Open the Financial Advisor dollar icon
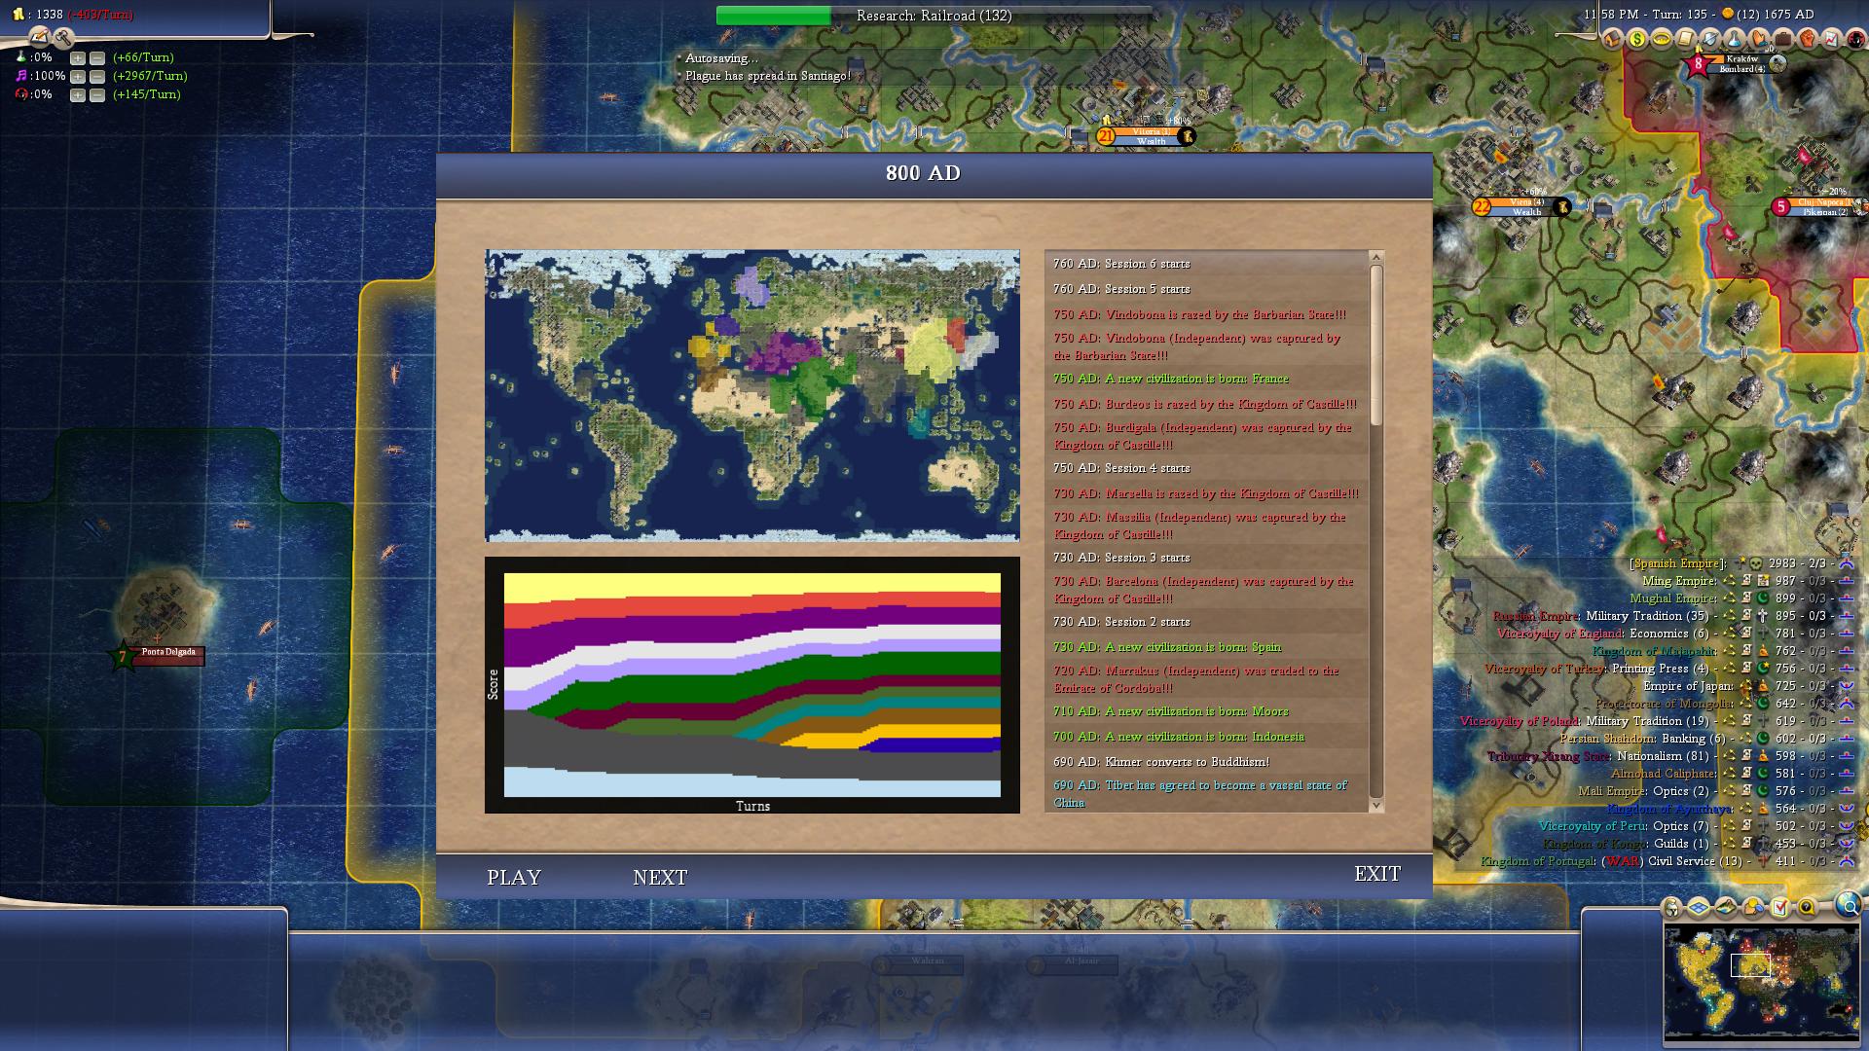 coord(1637,39)
